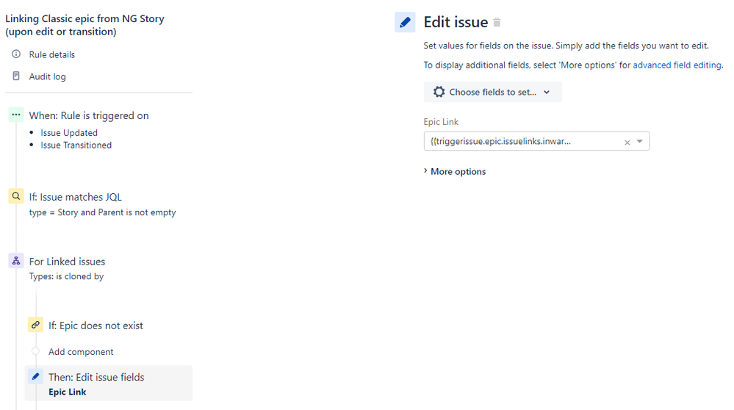This screenshot has height=410, width=734.
Task: Click the bold Epic Link label in the rule step
Action: pos(68,392)
